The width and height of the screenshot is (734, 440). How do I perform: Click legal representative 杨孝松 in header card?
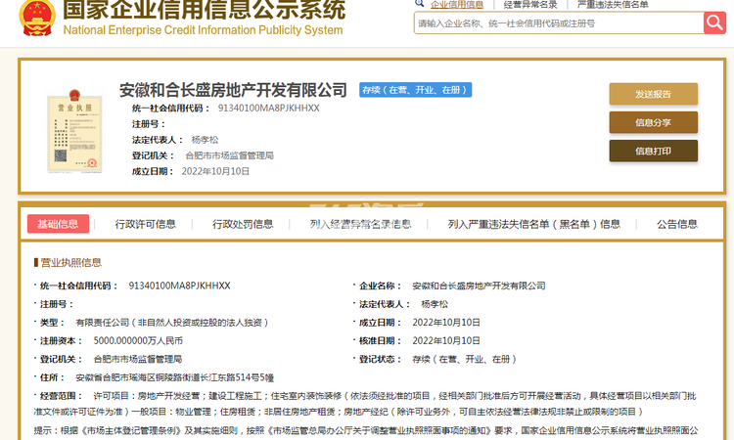pyautogui.click(x=205, y=140)
